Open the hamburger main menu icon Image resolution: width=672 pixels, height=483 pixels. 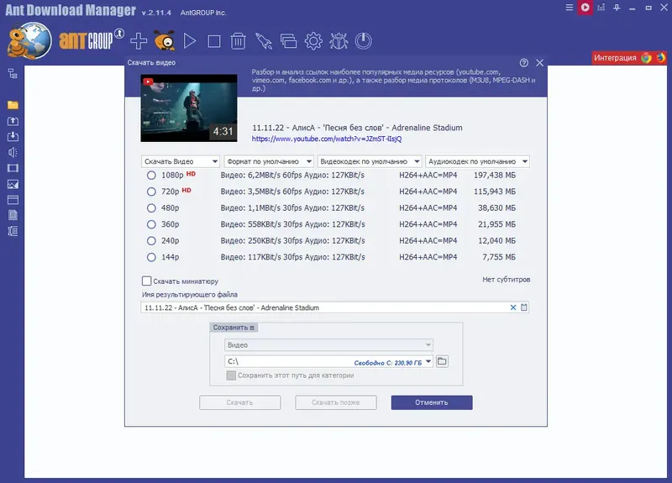pyautogui.click(x=570, y=8)
